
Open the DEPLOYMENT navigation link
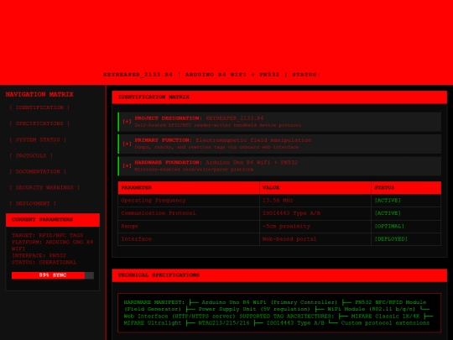(33, 203)
